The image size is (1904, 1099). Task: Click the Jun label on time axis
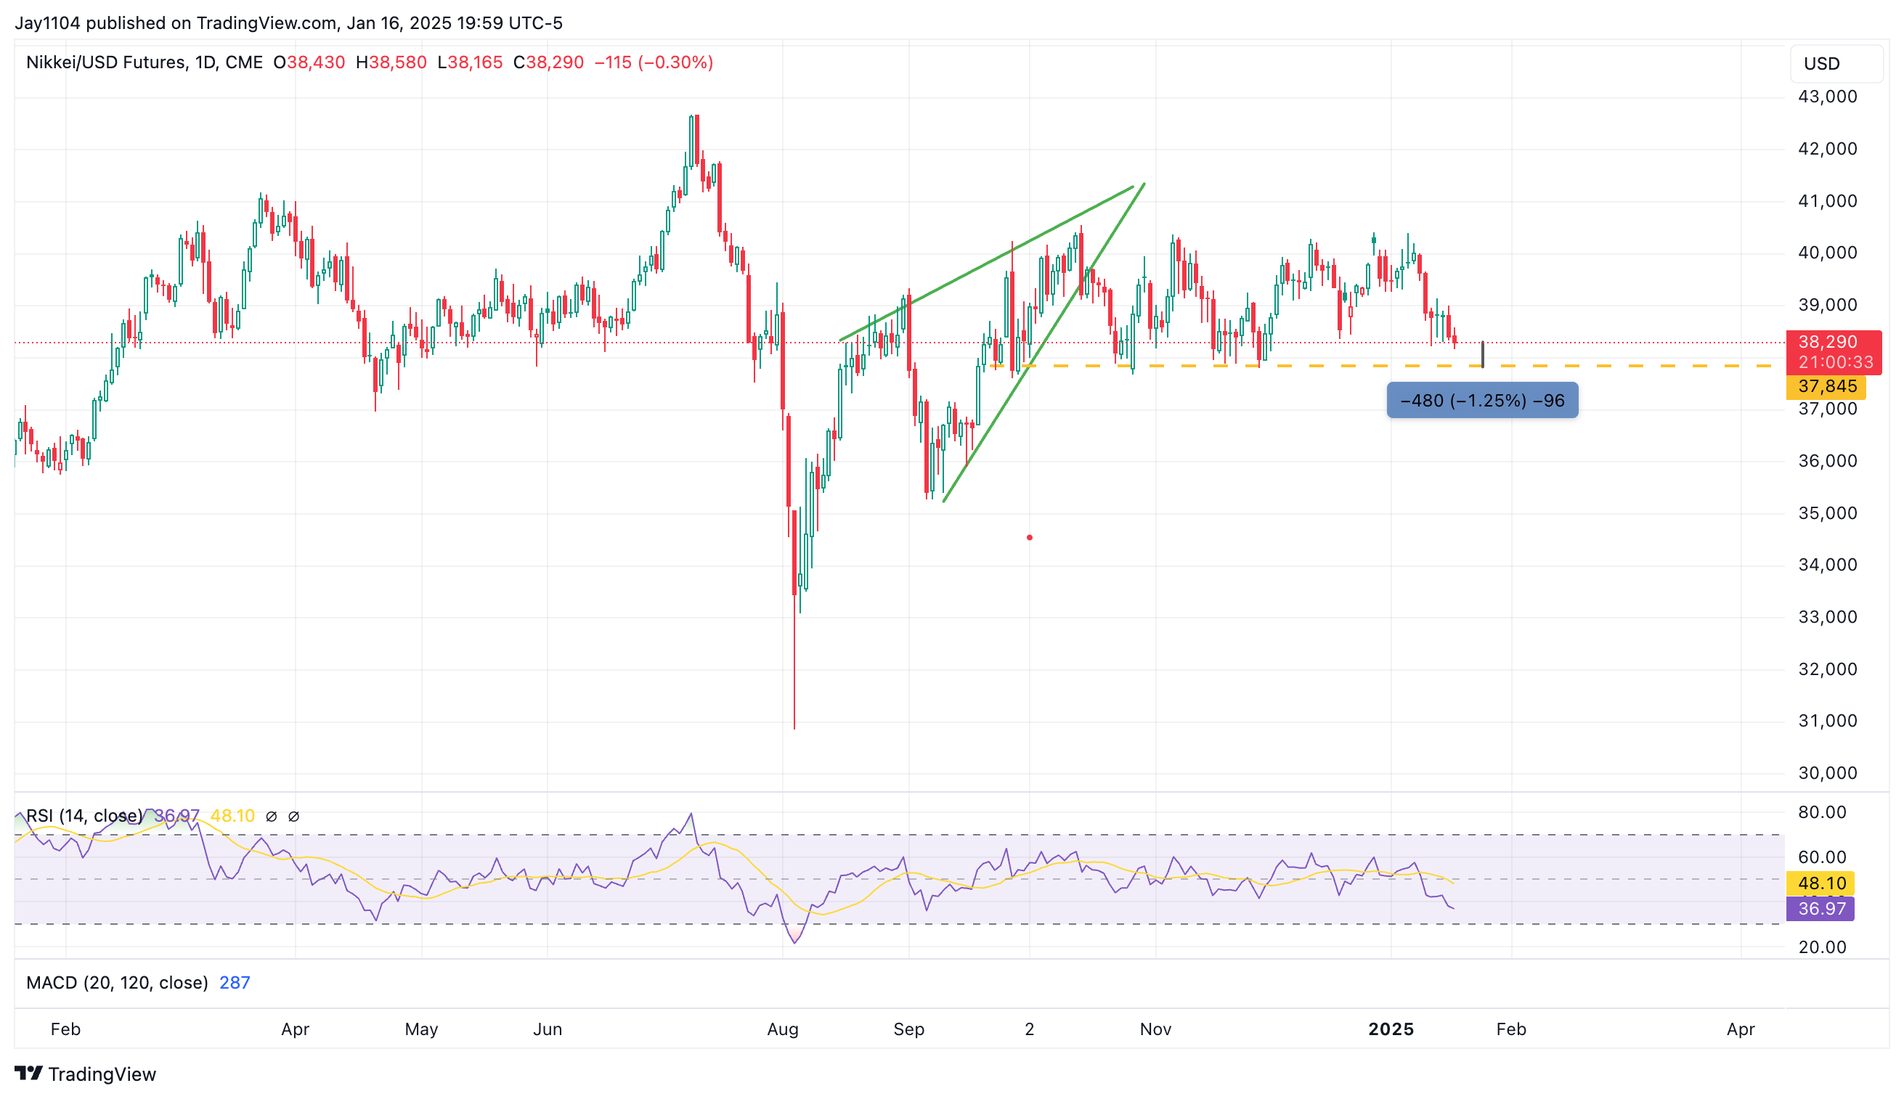[x=548, y=1029]
